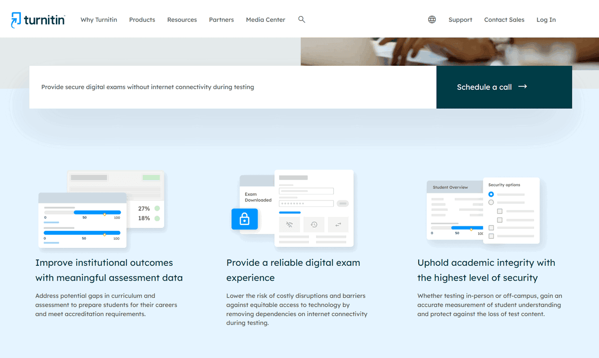Click the history clock icon tile
Image resolution: width=599 pixels, height=358 pixels.
314,224
